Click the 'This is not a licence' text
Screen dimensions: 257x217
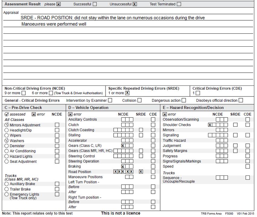pos(121,213)
